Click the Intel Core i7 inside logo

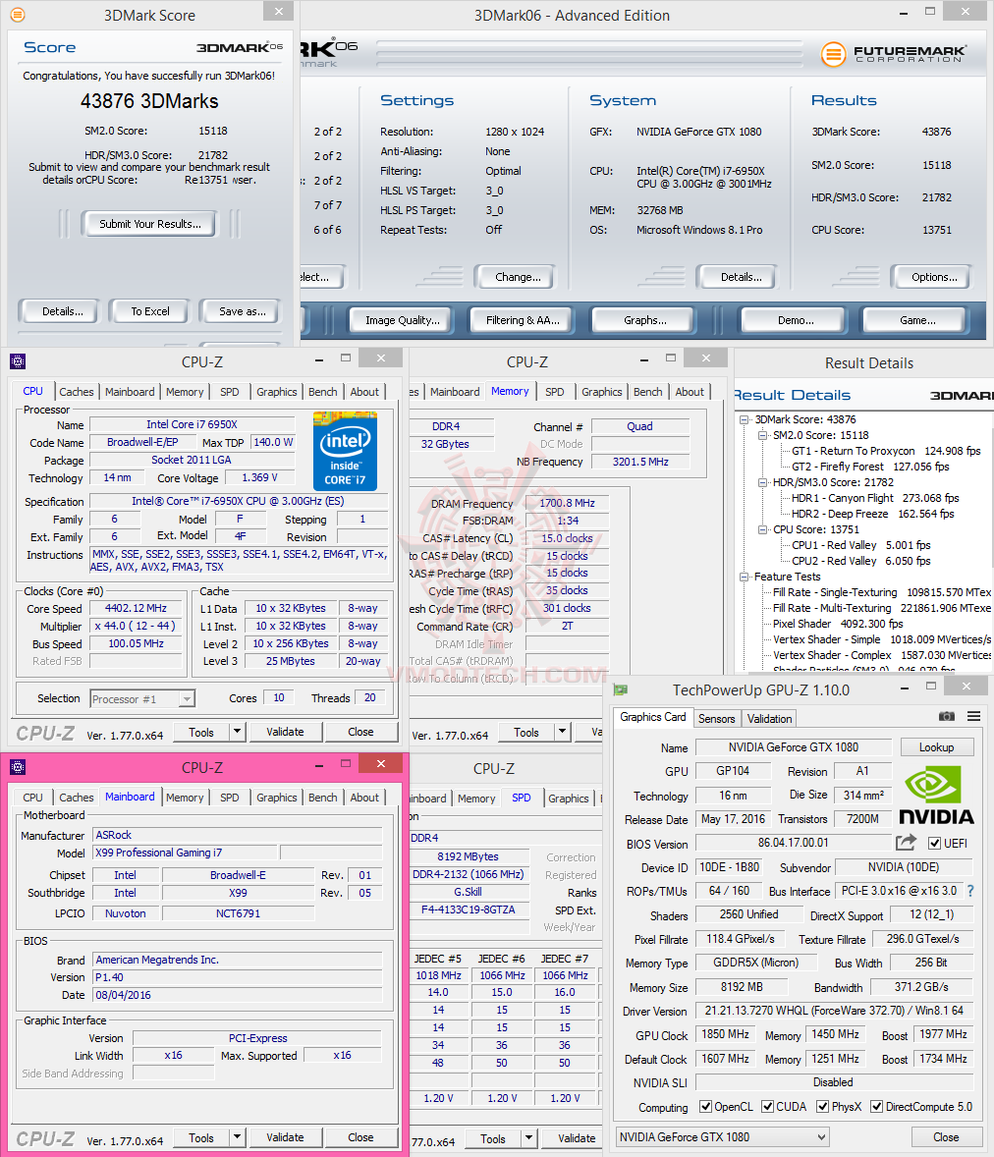(345, 452)
